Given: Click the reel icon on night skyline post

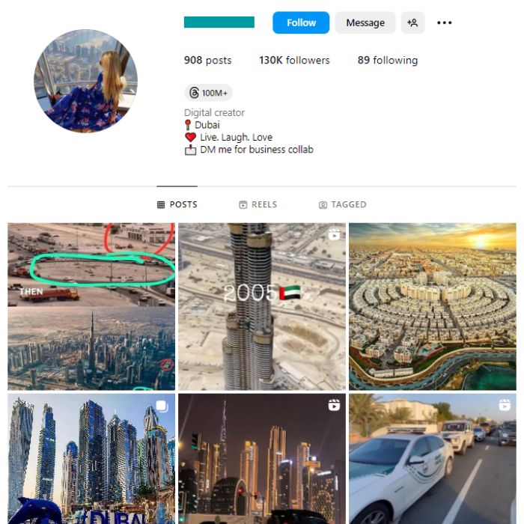Looking at the screenshot, I should [x=334, y=405].
